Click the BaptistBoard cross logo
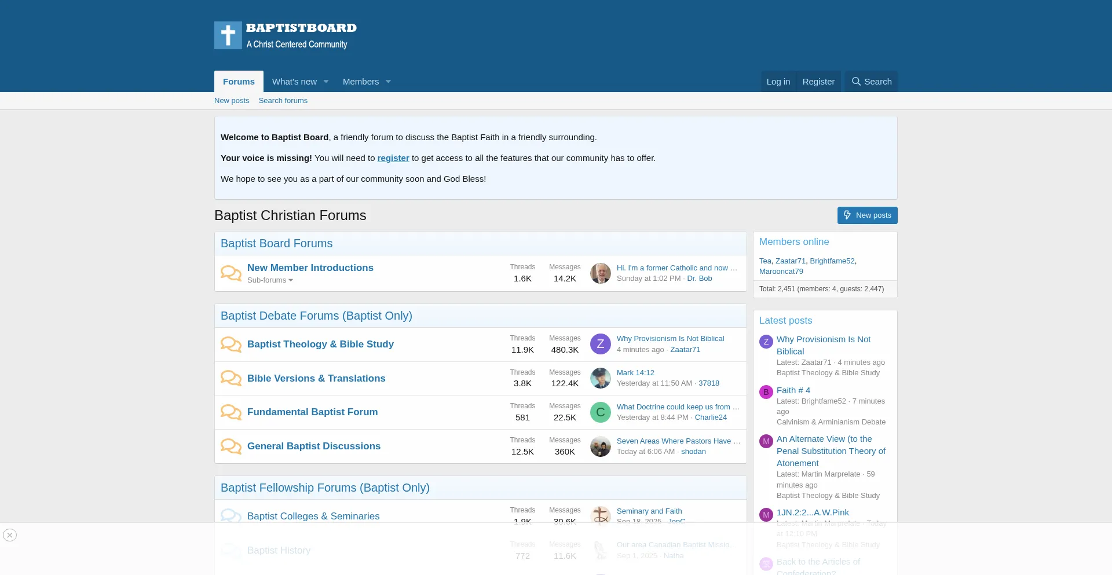 pos(228,35)
